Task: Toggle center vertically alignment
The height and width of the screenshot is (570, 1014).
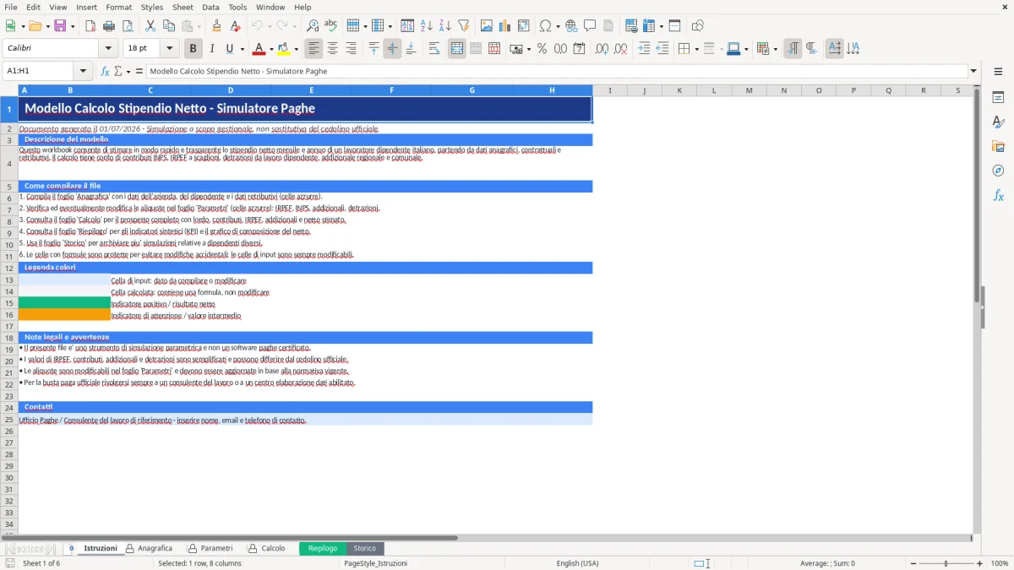Action: click(x=392, y=49)
